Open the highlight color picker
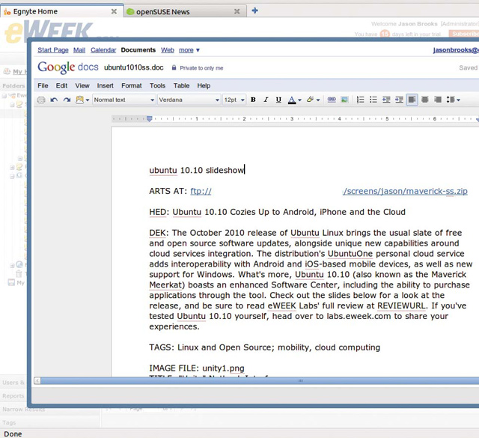The height and width of the screenshot is (438, 479). pyautogui.click(x=313, y=100)
